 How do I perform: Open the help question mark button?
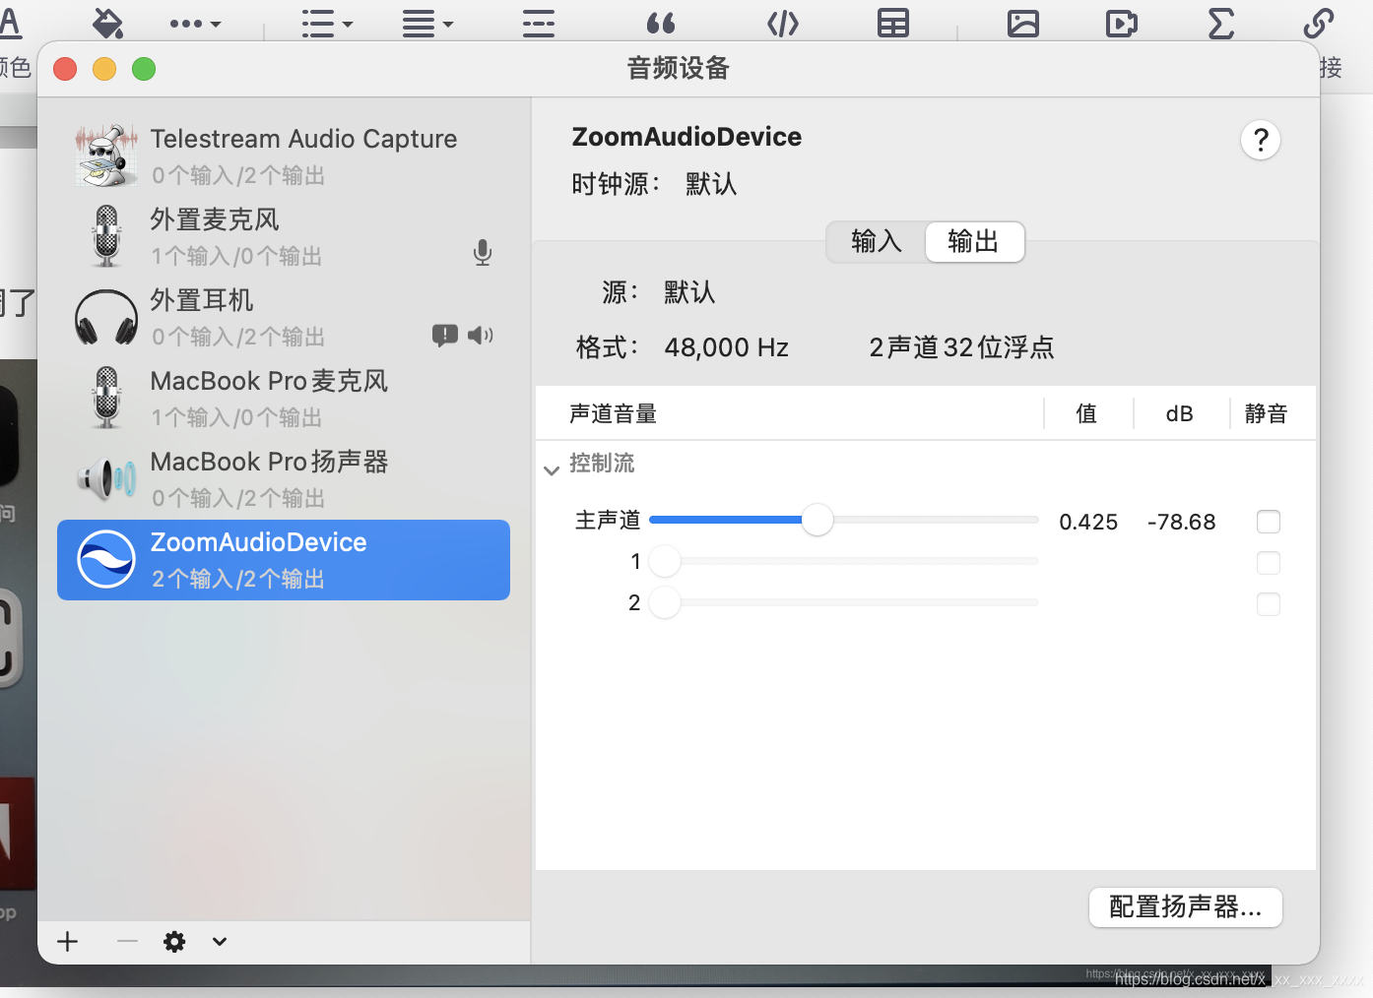pyautogui.click(x=1261, y=140)
